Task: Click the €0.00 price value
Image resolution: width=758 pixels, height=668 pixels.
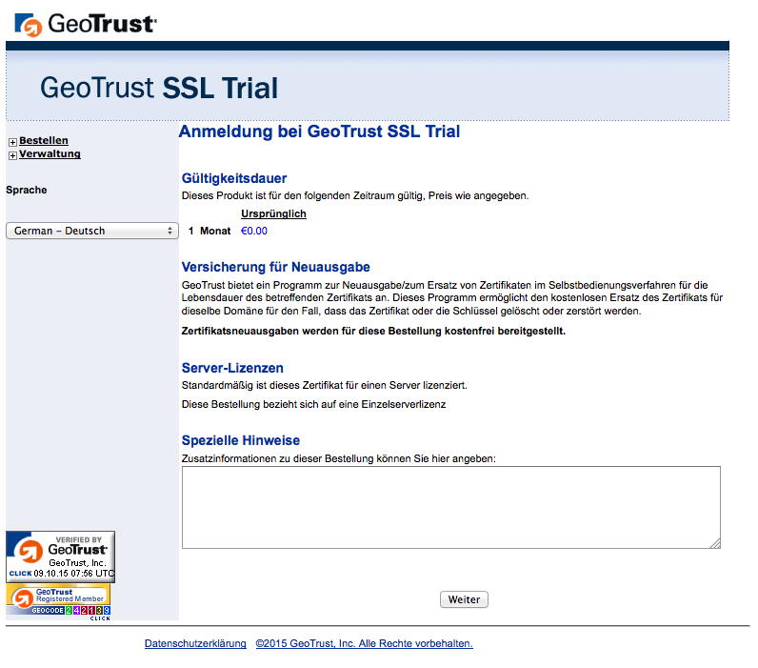Action: point(254,231)
